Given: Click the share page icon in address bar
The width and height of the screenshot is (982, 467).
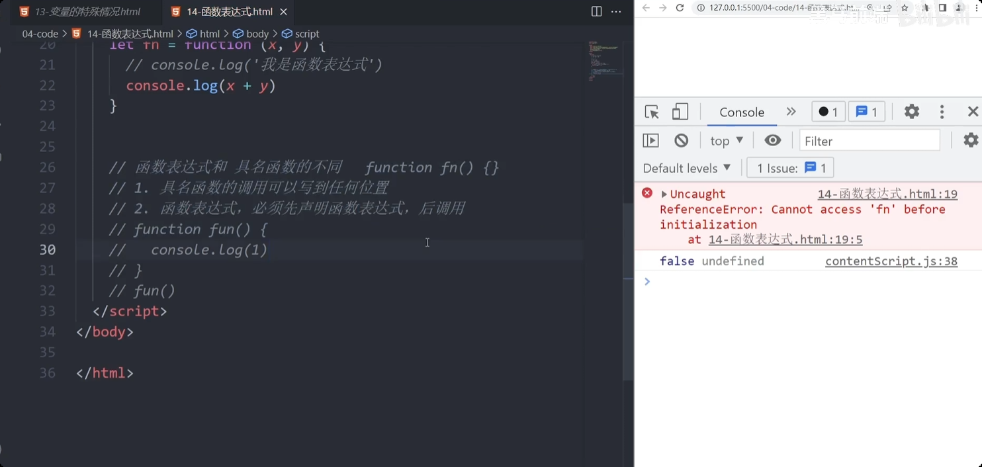Looking at the screenshot, I should (x=887, y=8).
